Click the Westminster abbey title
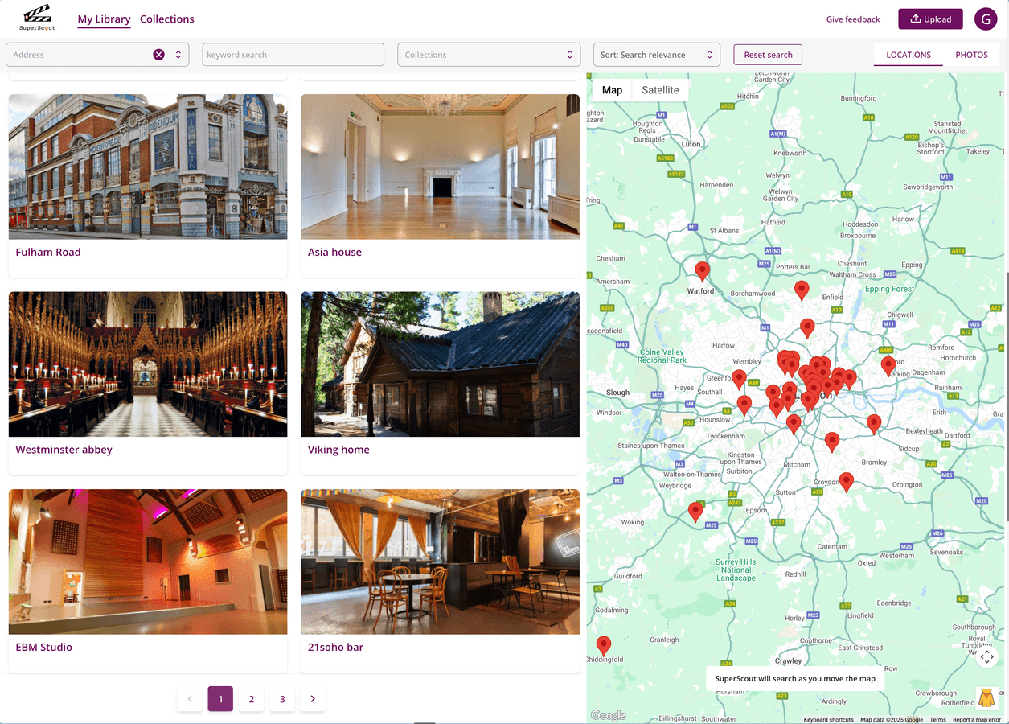The image size is (1009, 724). coord(64,450)
